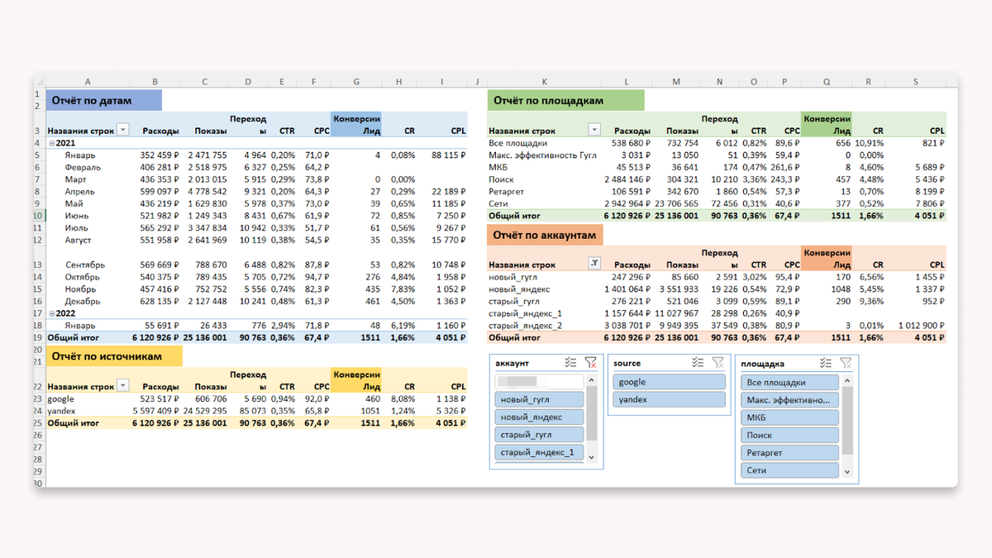Select the Конверсии Лид header in dates report

[x=356, y=124]
